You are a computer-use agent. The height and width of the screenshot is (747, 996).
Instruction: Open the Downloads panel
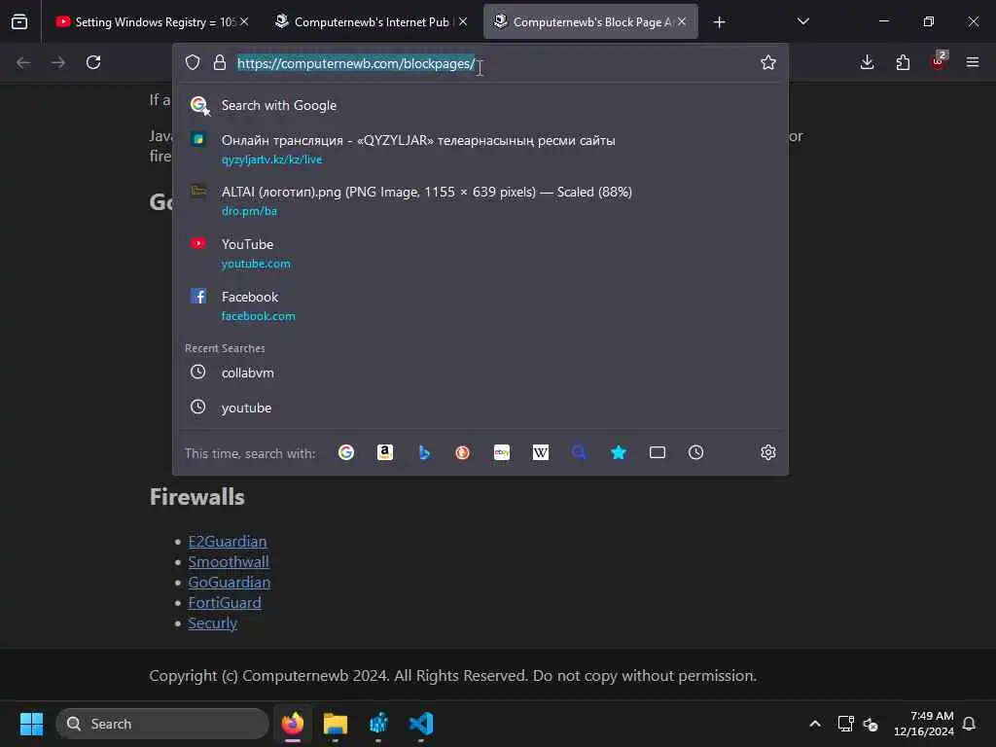[x=867, y=62]
